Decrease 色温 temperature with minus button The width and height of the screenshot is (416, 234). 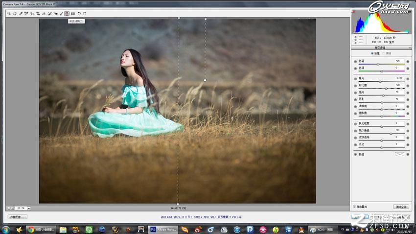355,62
